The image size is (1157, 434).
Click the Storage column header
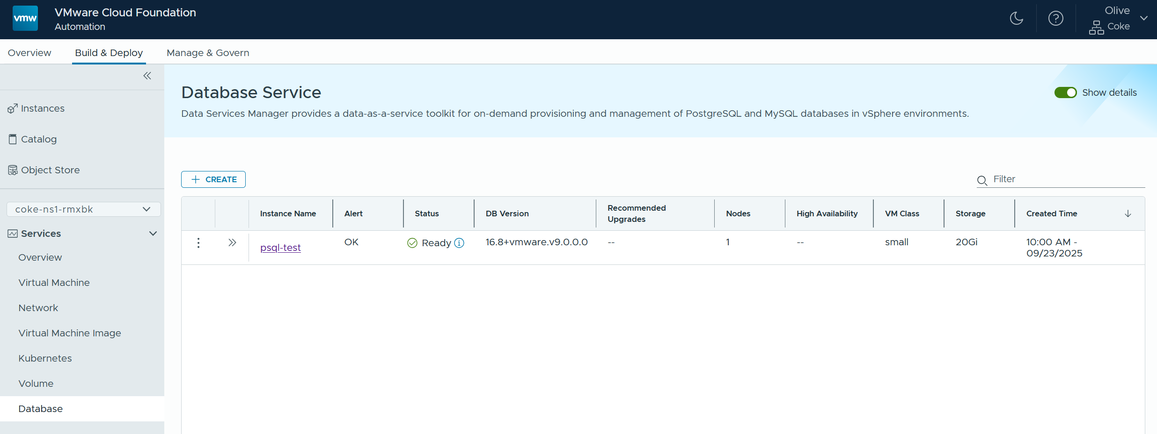coord(970,213)
